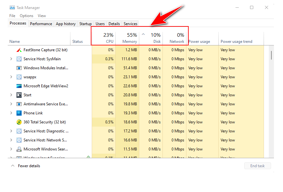Click the 23.1 MB memory value
Viewport: 283px width, 192px height.
point(130,77)
